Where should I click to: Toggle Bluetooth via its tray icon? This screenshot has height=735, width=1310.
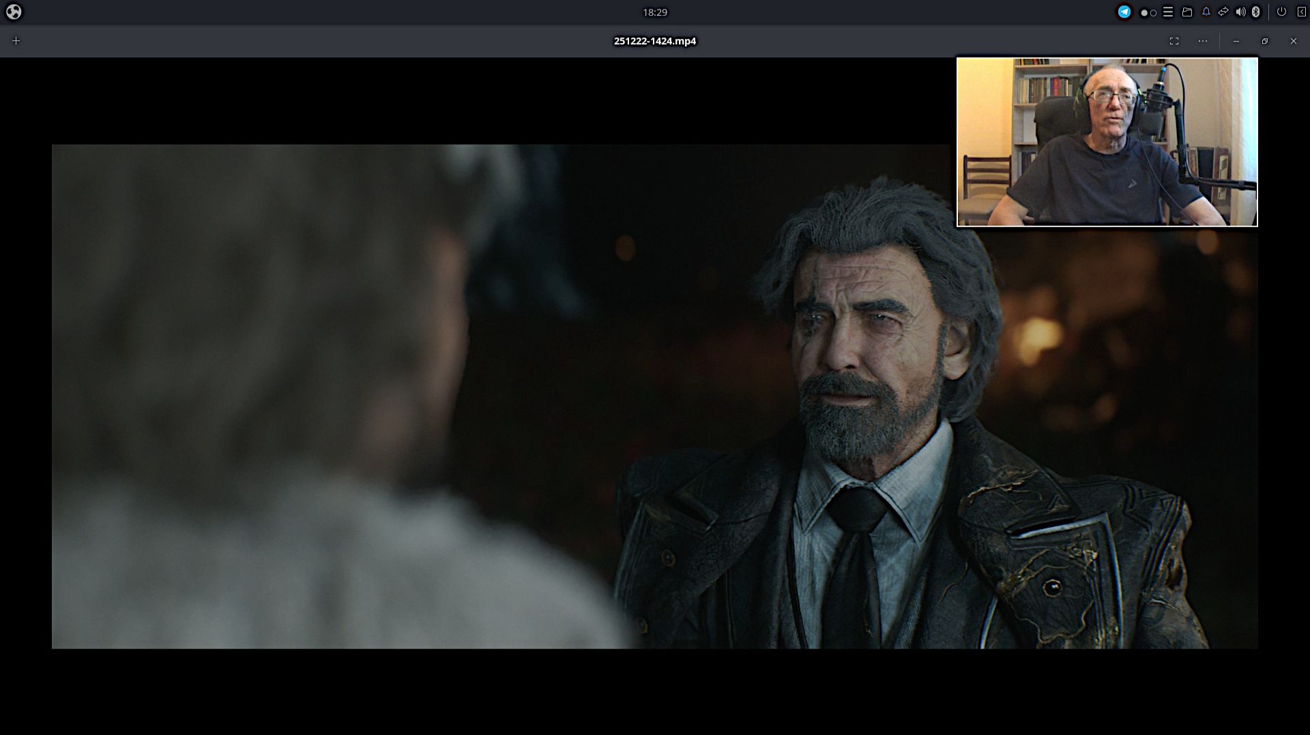(x=1256, y=12)
